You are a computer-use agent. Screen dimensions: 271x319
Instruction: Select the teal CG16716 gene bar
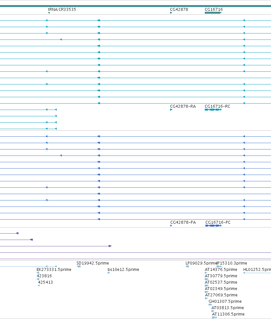(x=213, y=13)
